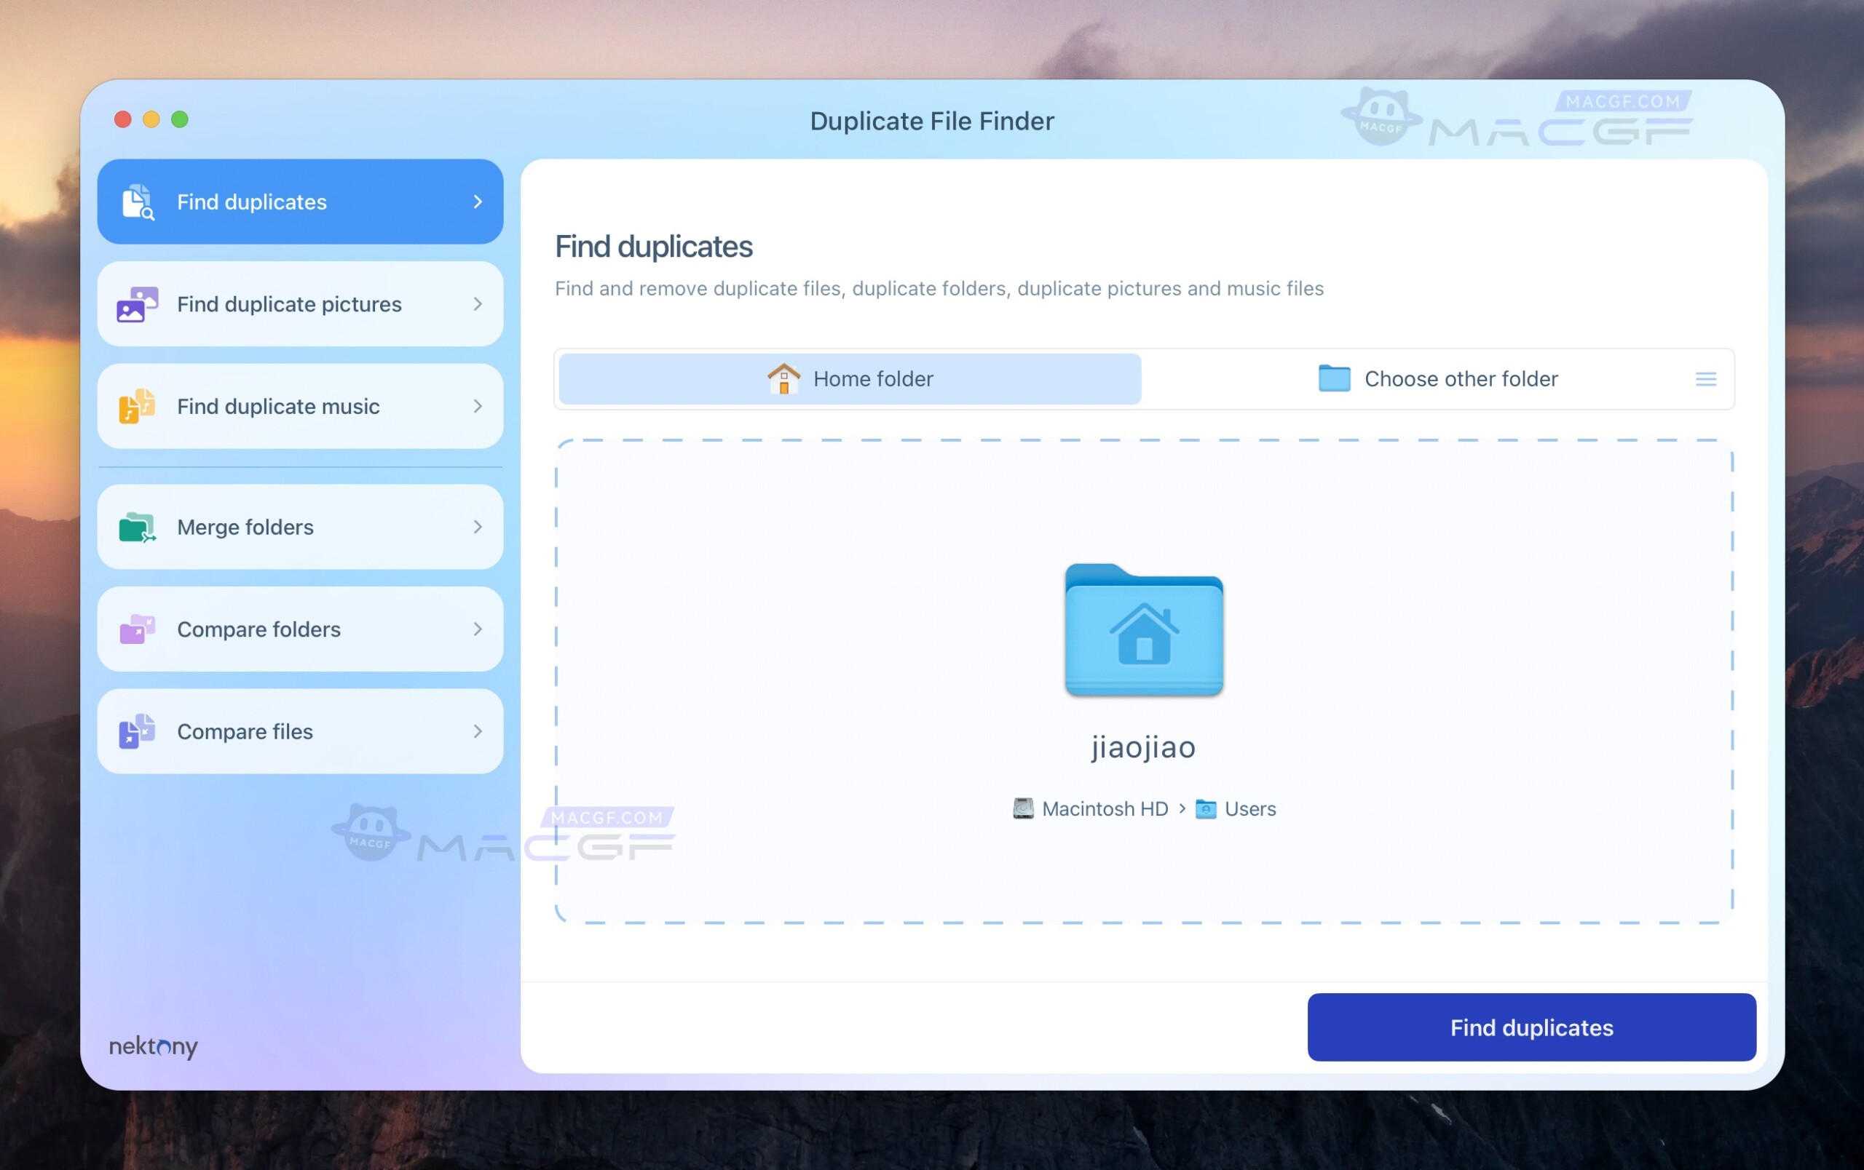The width and height of the screenshot is (1864, 1170).
Task: Click the Compare folders icon
Action: pos(136,629)
